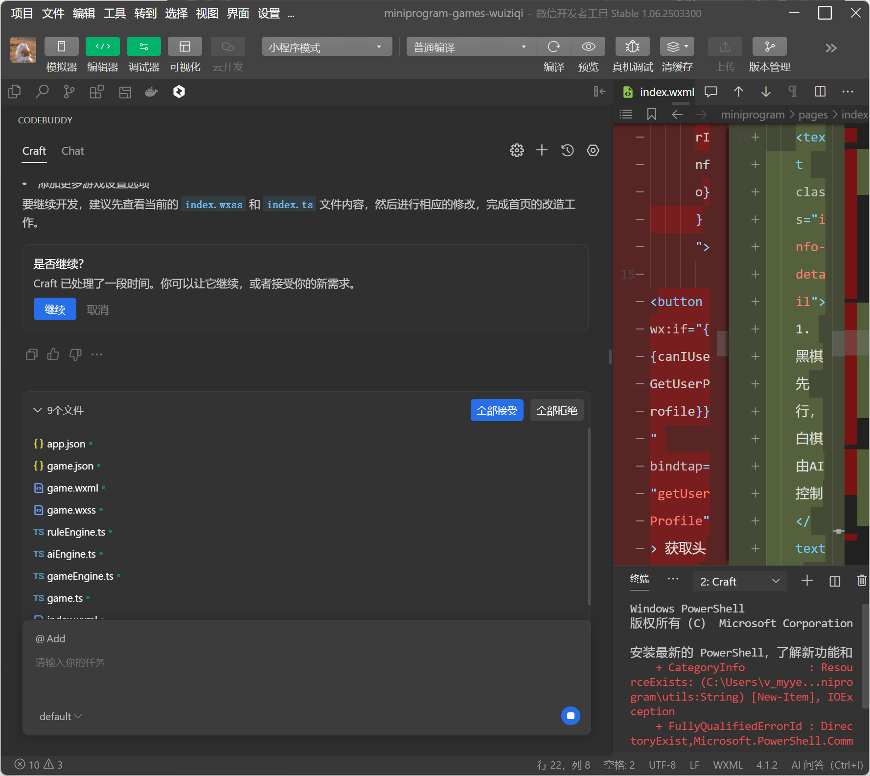Click the compile refresh icon
Image resolution: width=870 pixels, height=776 pixels.
(553, 47)
